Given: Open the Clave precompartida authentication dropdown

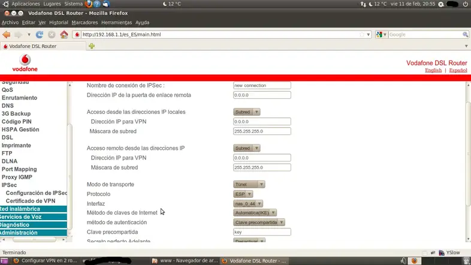Looking at the screenshot, I should pyautogui.click(x=259, y=222).
